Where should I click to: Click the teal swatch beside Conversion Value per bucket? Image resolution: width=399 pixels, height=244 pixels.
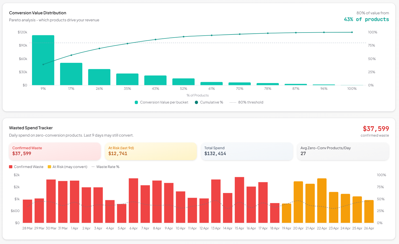click(x=137, y=102)
